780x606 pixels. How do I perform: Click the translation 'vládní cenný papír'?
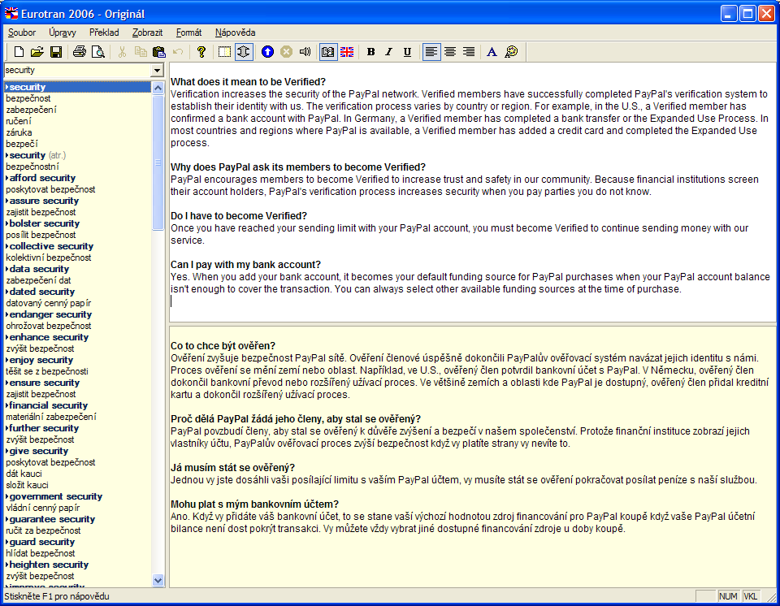(43, 508)
